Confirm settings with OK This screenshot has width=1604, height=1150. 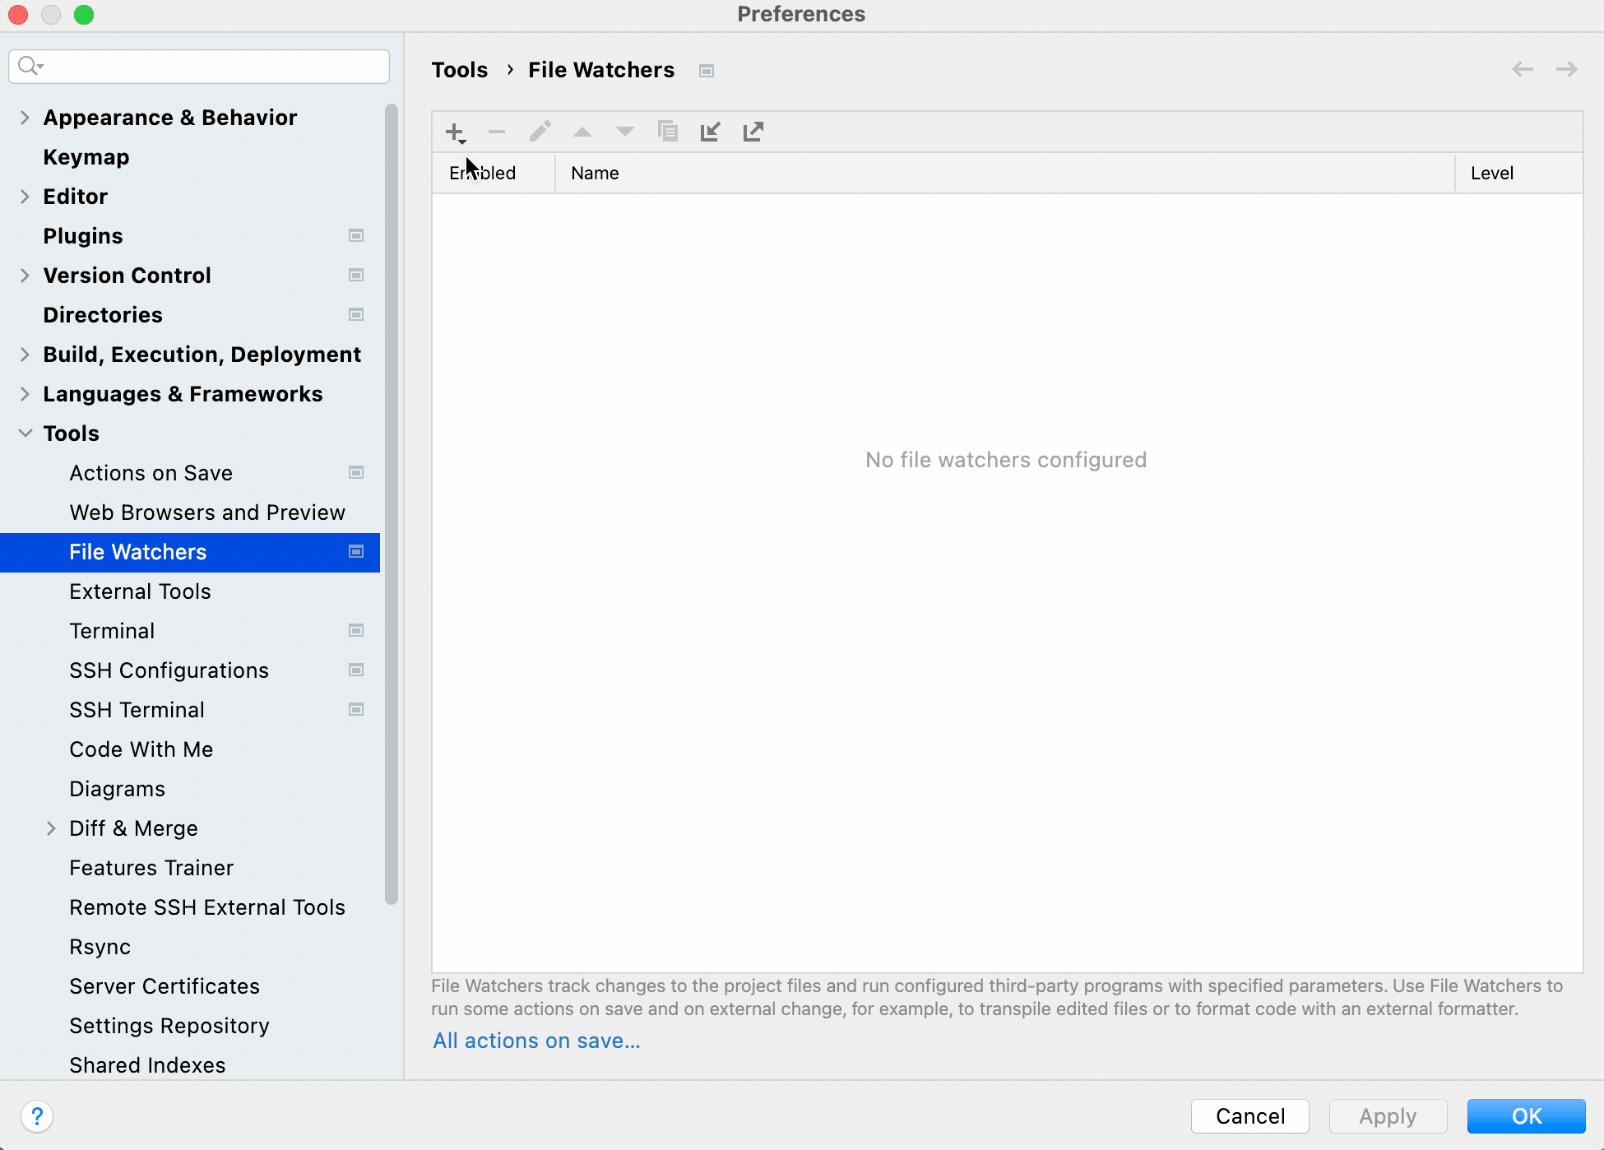click(x=1525, y=1115)
